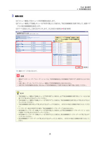Viewport: 100px width, 142px height.
Task: Click the button right of 実行
Action: click(x=86, y=67)
